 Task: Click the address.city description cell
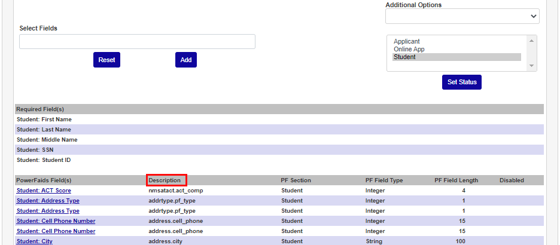[165, 241]
